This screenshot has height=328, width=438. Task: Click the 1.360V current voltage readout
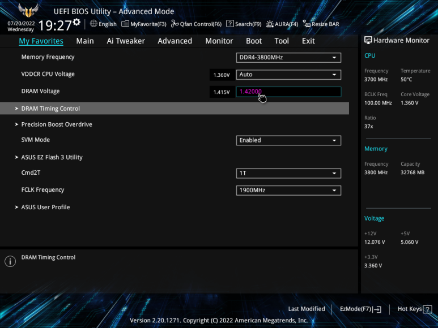click(x=222, y=75)
